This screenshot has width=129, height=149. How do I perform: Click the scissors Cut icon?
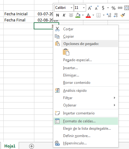point(57,29)
